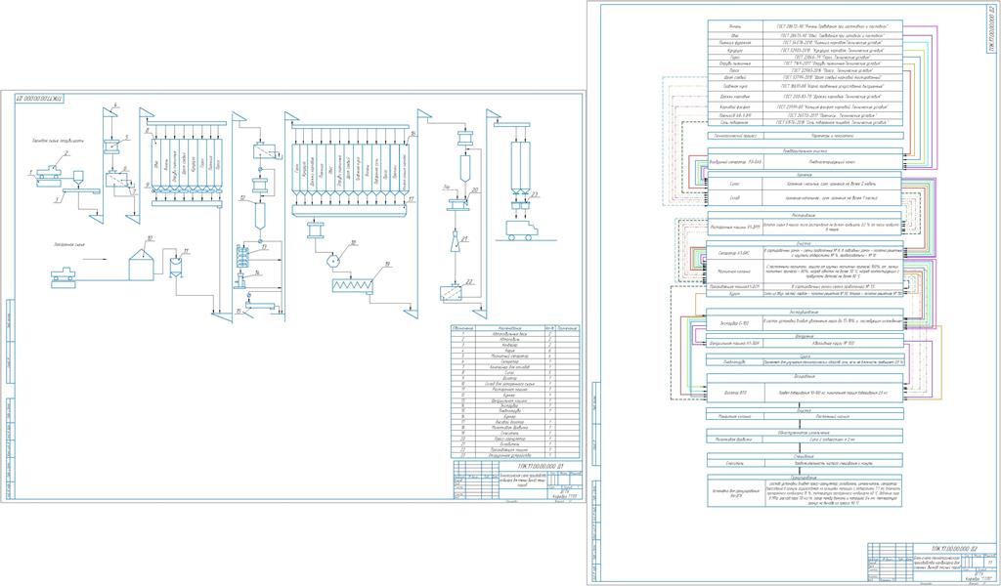
Task: Select the "Кормовой фосфат" cell
Action: (x=735, y=107)
